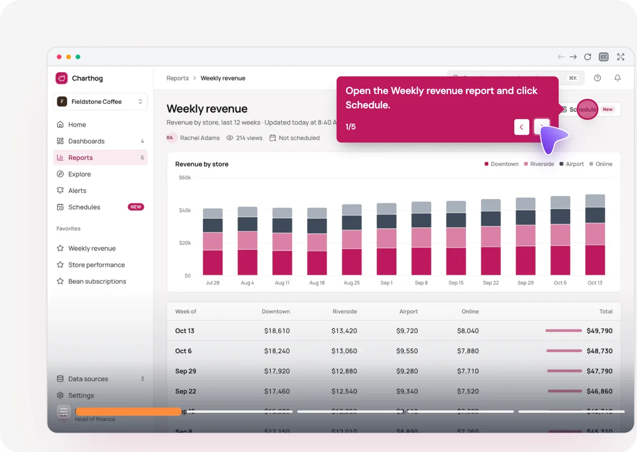Open the notifications bell in header
Image resolution: width=637 pixels, height=452 pixels.
(617, 78)
